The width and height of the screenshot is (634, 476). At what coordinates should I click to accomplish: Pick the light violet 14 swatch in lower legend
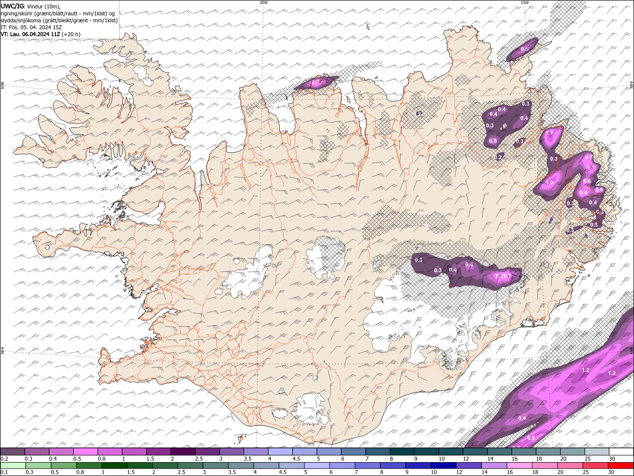(493, 465)
